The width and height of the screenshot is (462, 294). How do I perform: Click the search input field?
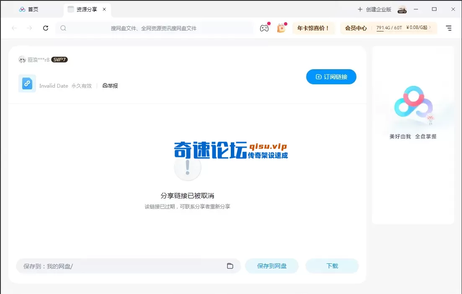coord(154,28)
